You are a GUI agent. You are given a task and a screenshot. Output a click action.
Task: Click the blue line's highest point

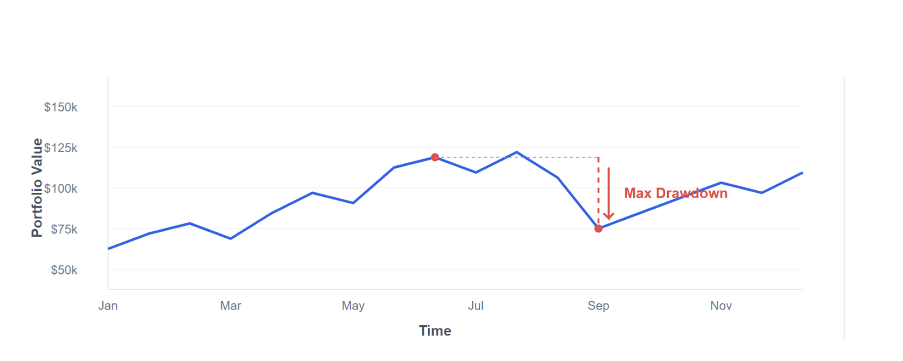[517, 152]
